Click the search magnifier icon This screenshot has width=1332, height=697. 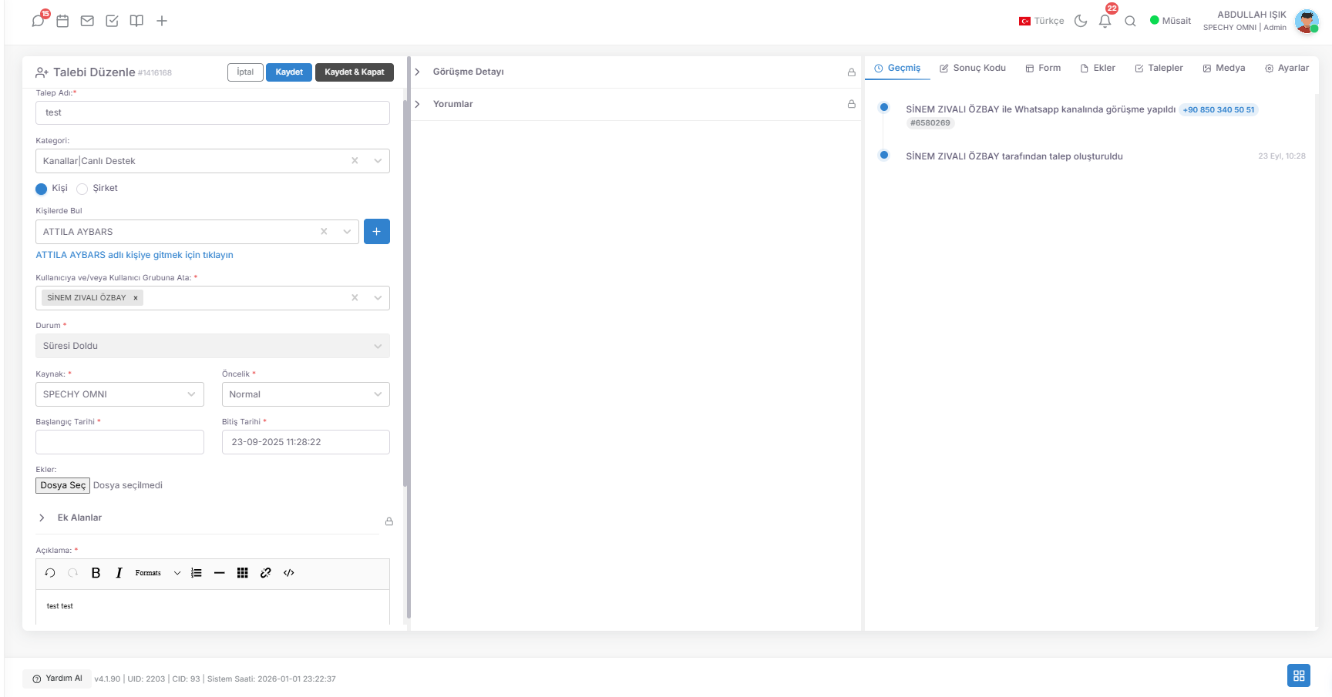1130,21
